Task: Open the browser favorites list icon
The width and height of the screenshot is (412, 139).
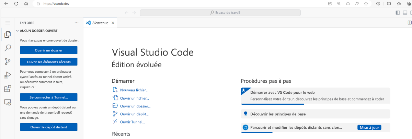Action: pyautogui.click(x=399, y=3)
